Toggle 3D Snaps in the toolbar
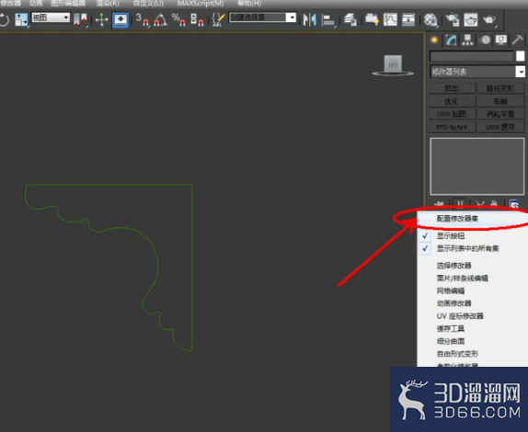Screen dimensions: 528x432 [142, 19]
